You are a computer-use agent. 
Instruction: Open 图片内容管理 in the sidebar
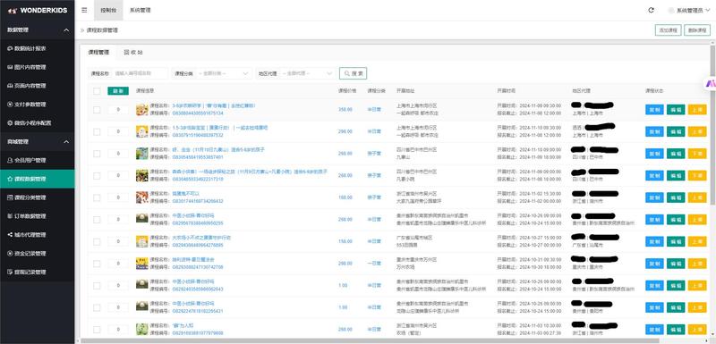pos(38,67)
